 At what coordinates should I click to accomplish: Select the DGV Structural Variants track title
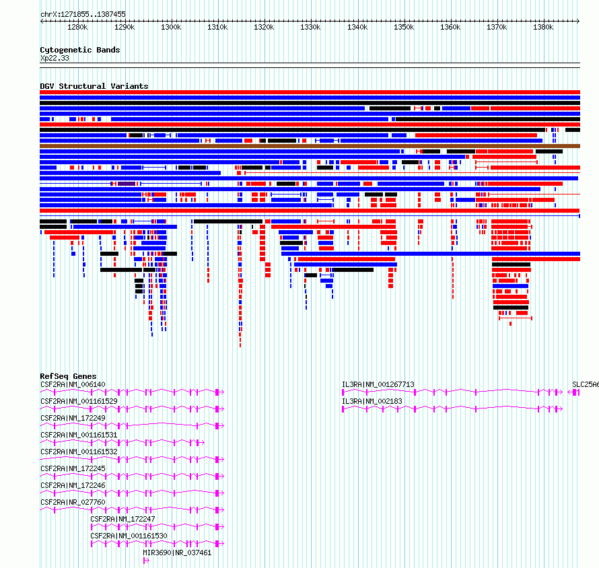tap(94, 86)
